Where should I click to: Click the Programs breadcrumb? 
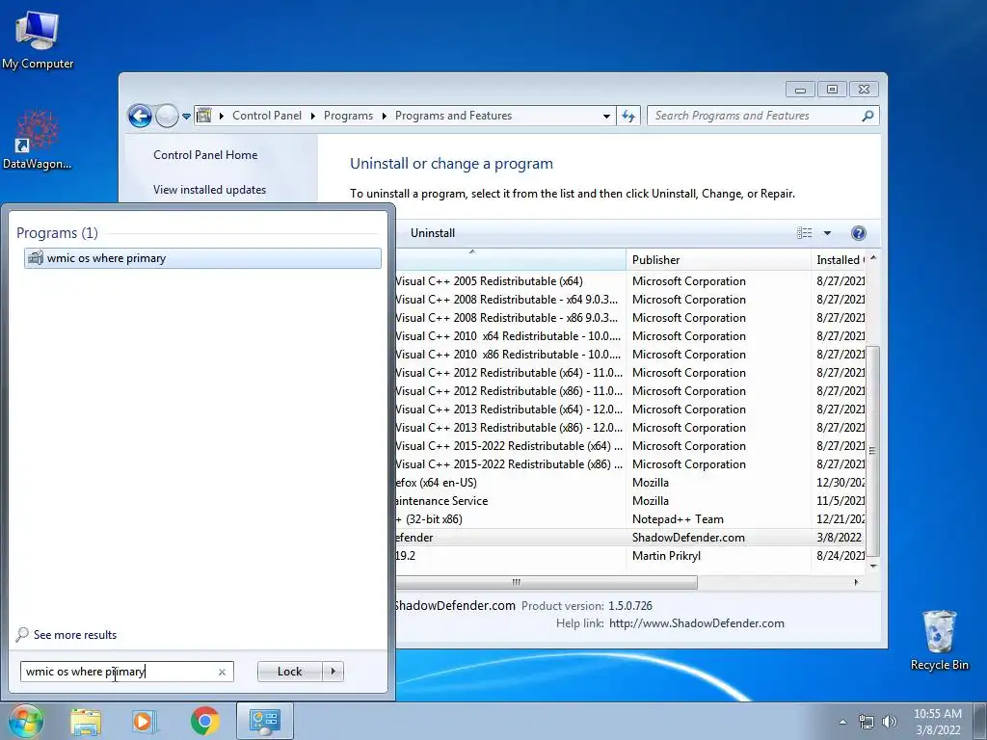348,116
